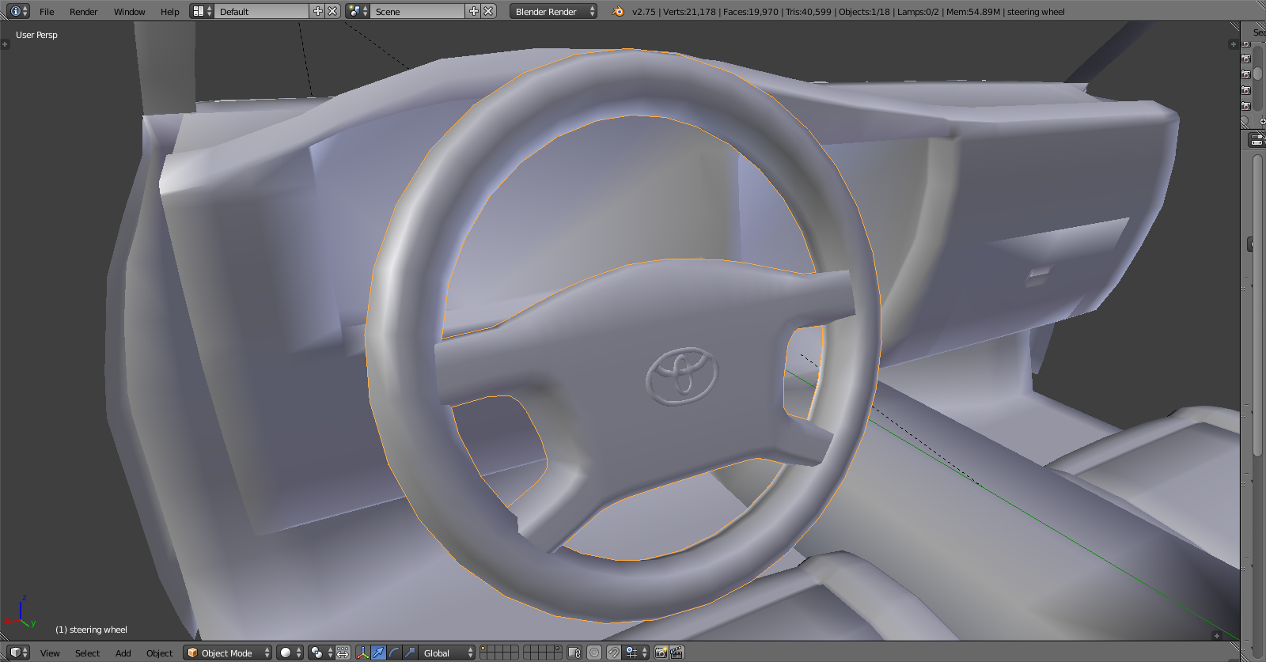Select the rotate manipulator arc
Viewport: 1266px width, 662px height.
(394, 653)
